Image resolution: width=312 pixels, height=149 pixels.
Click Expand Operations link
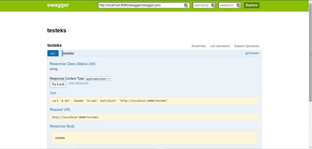pyautogui.click(x=247, y=46)
